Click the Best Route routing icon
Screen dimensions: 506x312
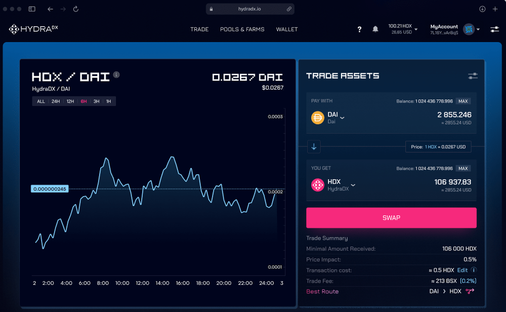470,291
